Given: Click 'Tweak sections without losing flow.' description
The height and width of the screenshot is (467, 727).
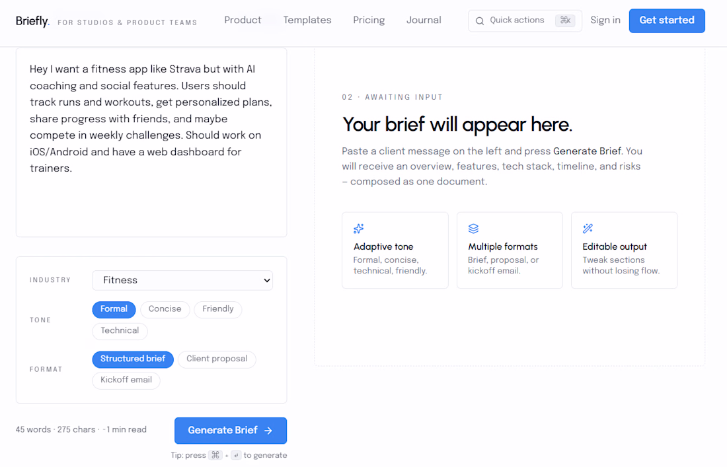Looking at the screenshot, I should coord(621,266).
